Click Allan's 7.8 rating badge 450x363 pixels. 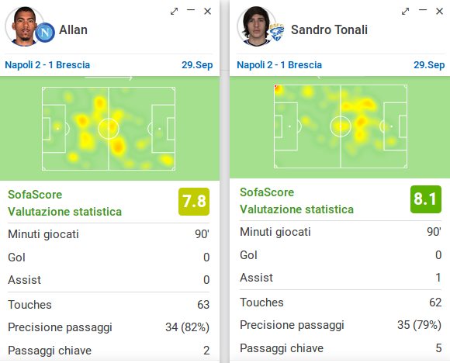click(x=194, y=202)
